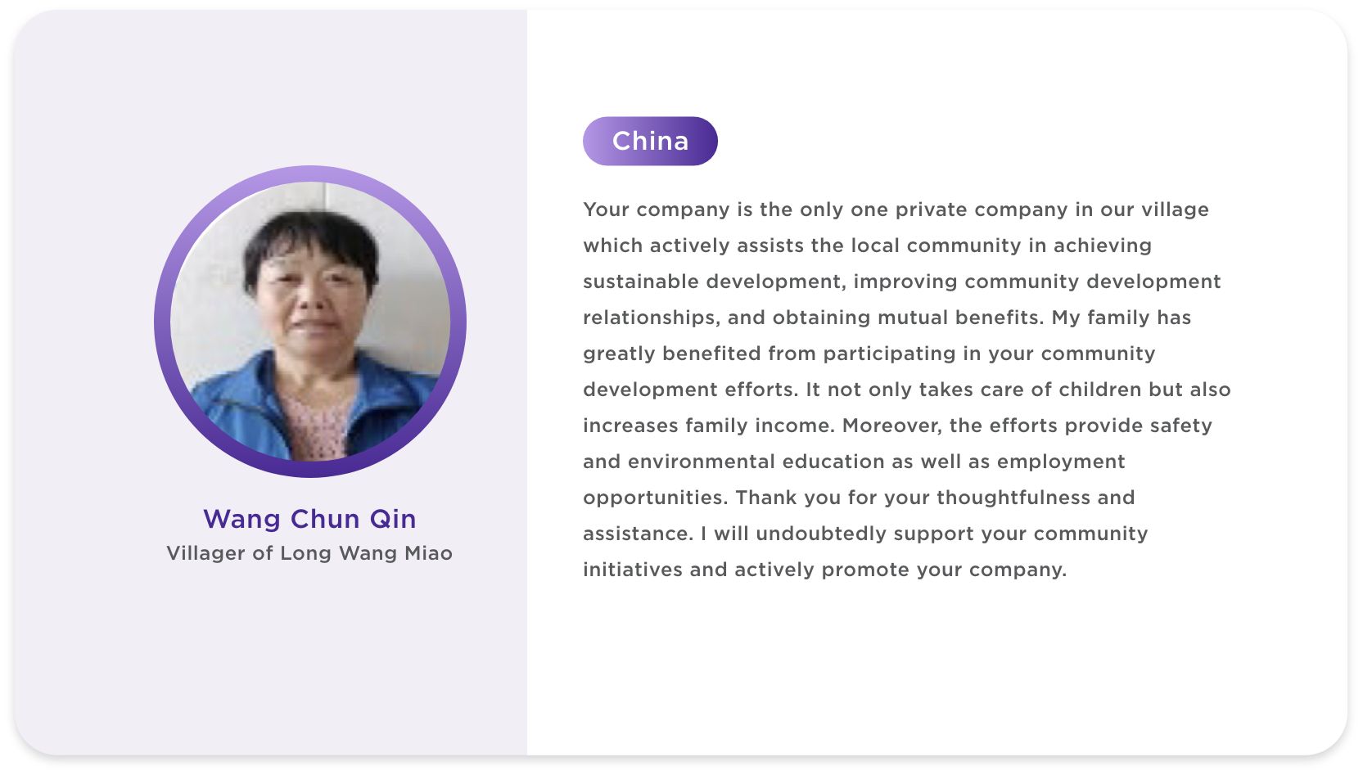1363x775 pixels.
Task: Click the subtitle Villager of Long Wang Miao
Action: pyautogui.click(x=309, y=553)
